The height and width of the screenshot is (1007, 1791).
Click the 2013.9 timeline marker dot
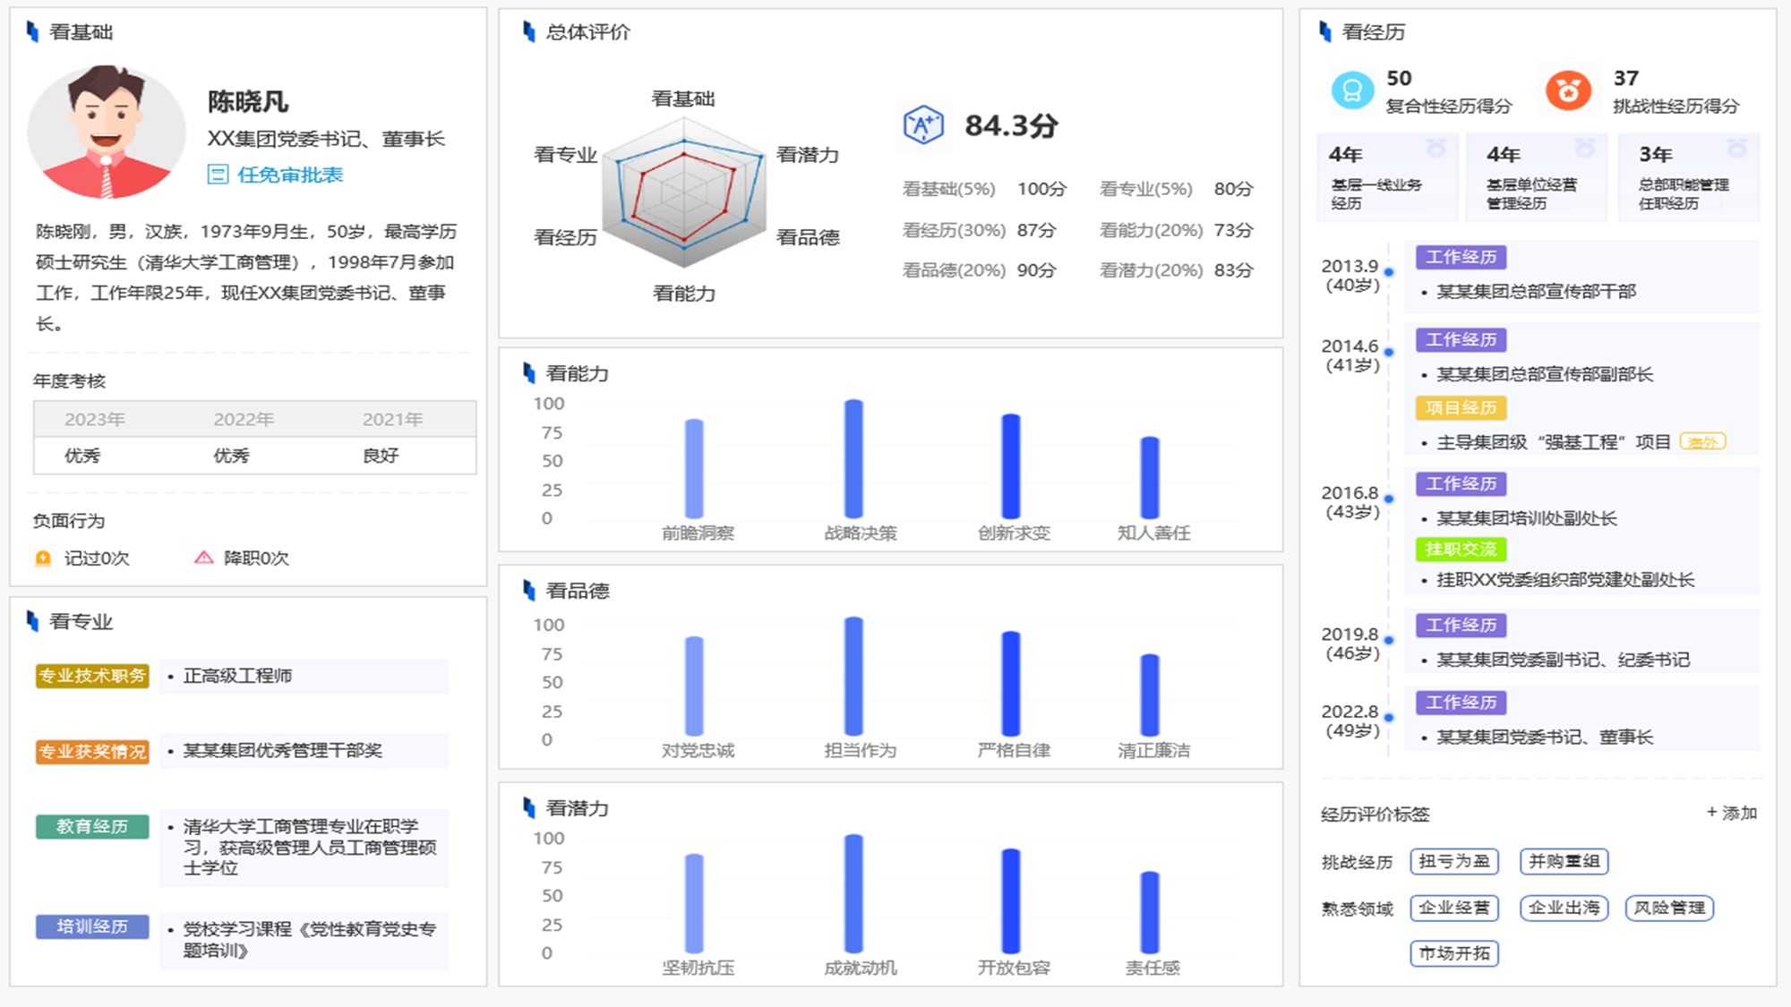1389,272
